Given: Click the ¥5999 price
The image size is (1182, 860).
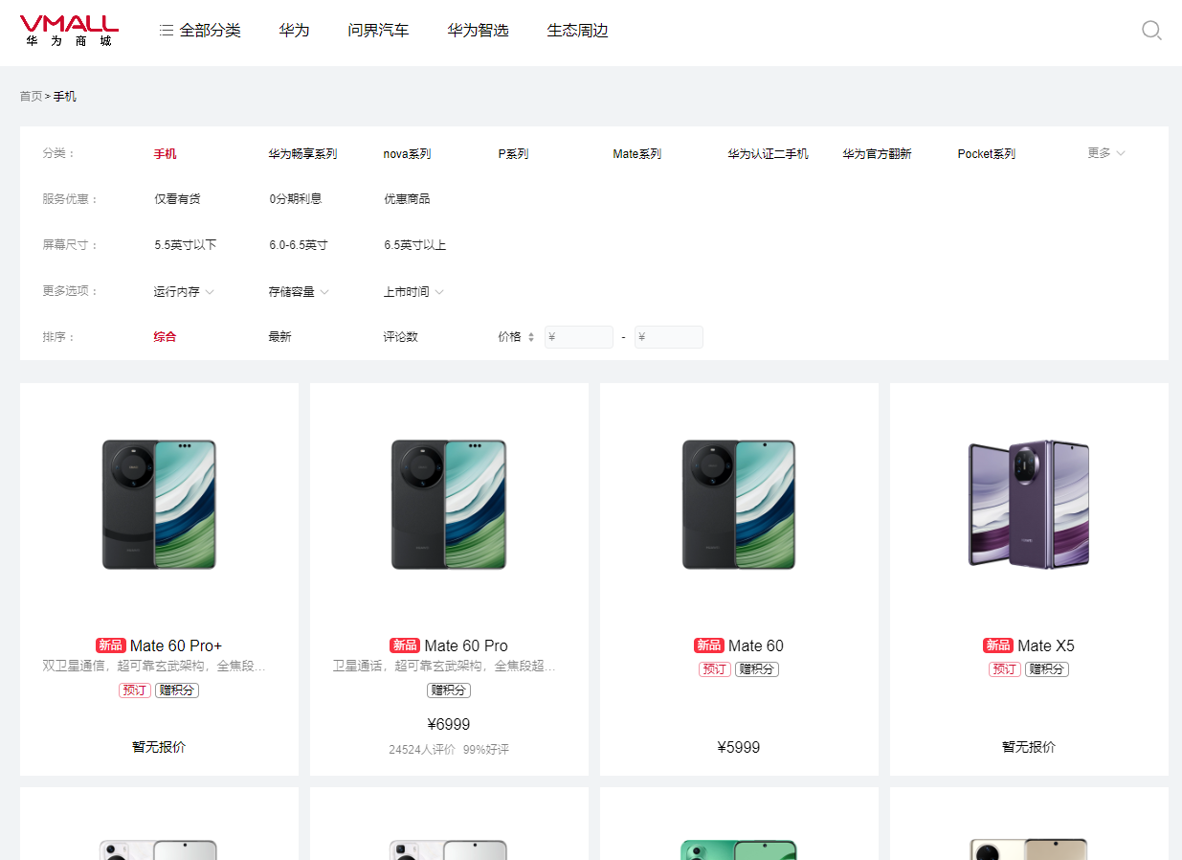Looking at the screenshot, I should pos(739,747).
